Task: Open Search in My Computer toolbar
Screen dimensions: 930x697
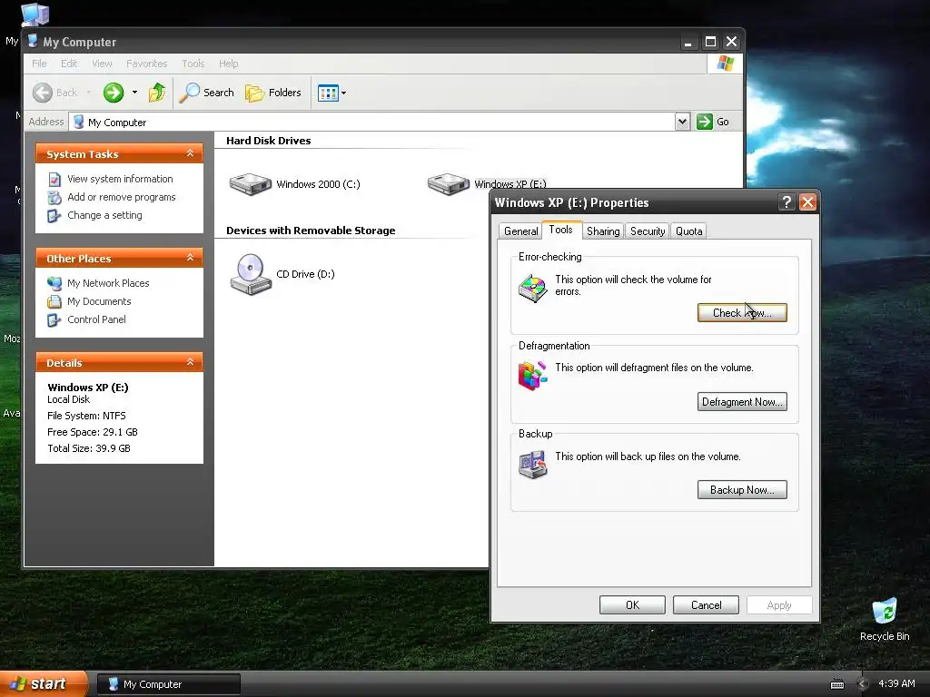Action: 206,93
